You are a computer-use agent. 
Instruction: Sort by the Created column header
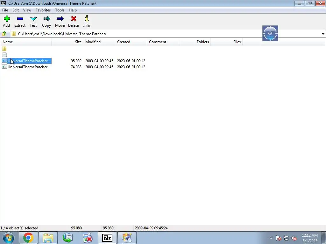(131, 42)
